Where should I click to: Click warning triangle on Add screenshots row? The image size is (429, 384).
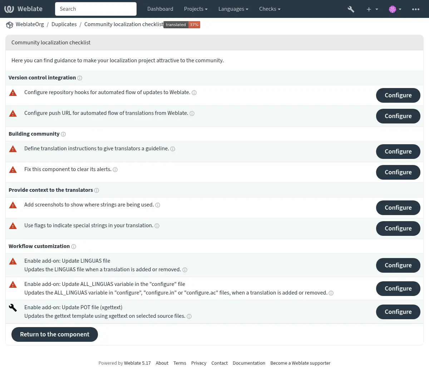point(13,205)
